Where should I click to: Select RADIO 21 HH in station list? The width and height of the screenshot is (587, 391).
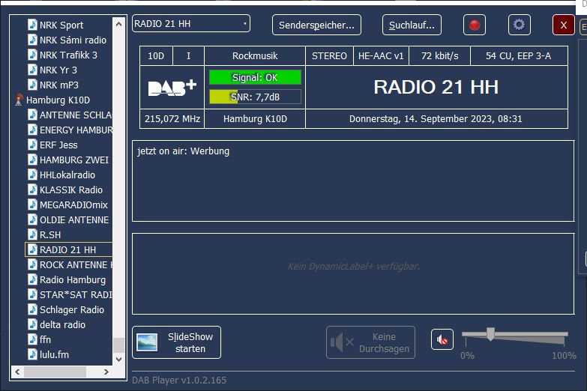pyautogui.click(x=67, y=249)
